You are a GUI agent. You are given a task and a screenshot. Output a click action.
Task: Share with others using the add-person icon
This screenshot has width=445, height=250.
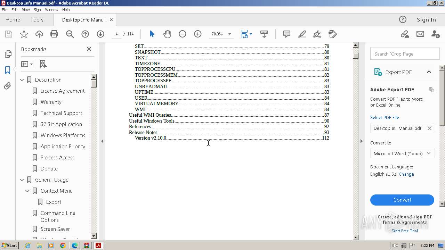435,34
